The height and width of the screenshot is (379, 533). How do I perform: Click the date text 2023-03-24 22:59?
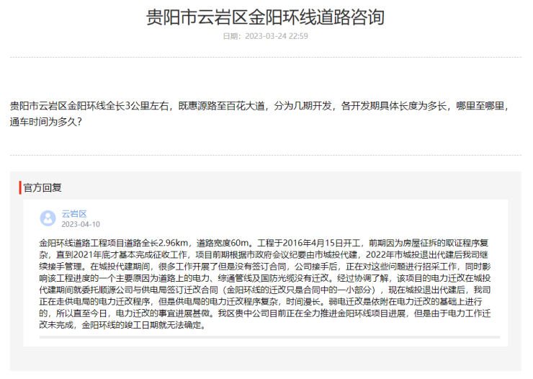pyautogui.click(x=277, y=36)
